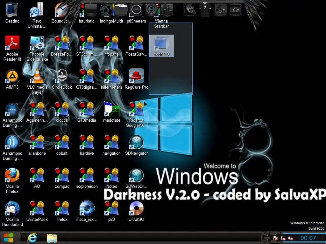Select the compaq shortcut icon
The width and height of the screenshot is (326, 244).
click(62, 175)
